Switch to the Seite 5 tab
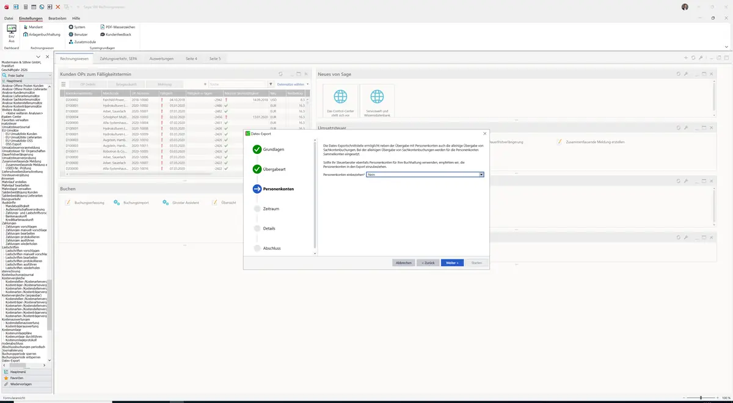This screenshot has width=733, height=403. (215, 59)
